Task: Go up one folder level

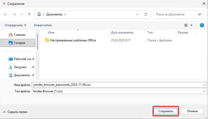Action: pyautogui.click(x=29, y=15)
